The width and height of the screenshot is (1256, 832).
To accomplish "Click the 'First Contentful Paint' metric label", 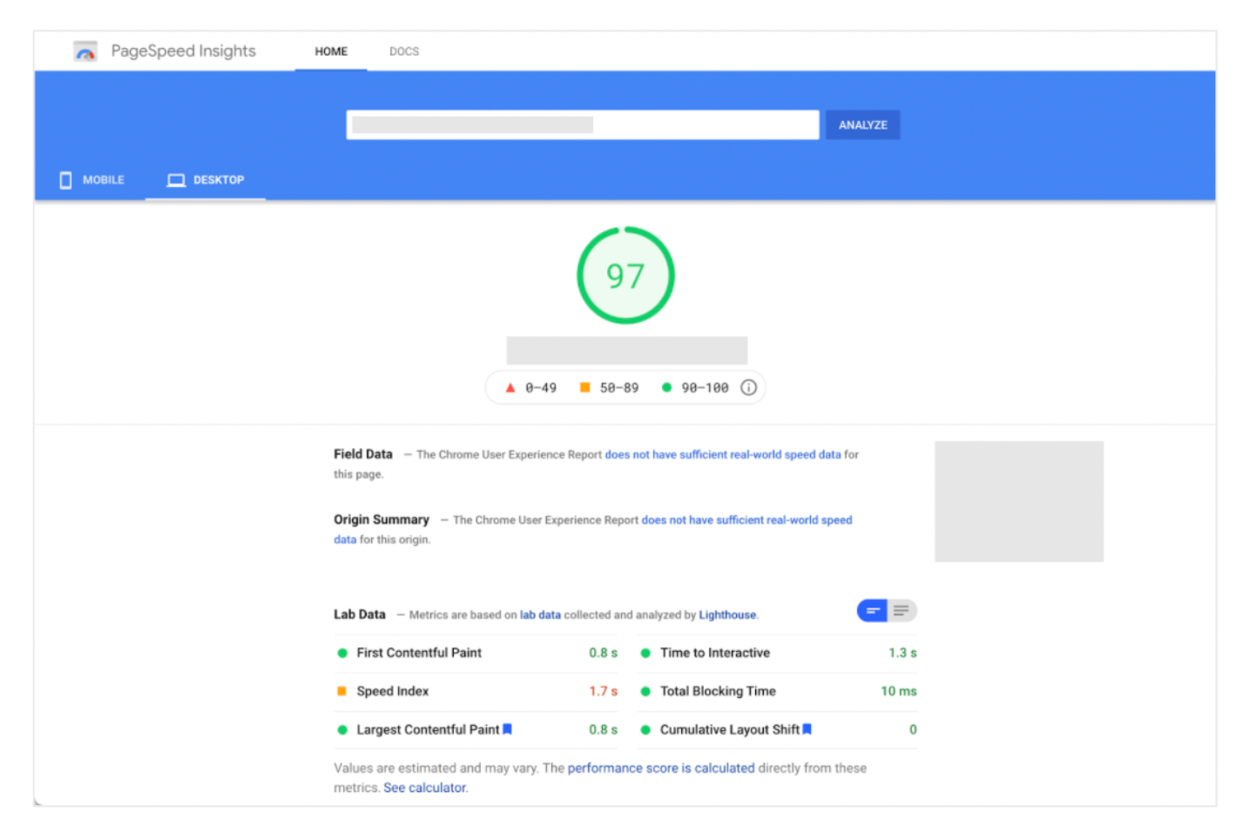I will (419, 653).
